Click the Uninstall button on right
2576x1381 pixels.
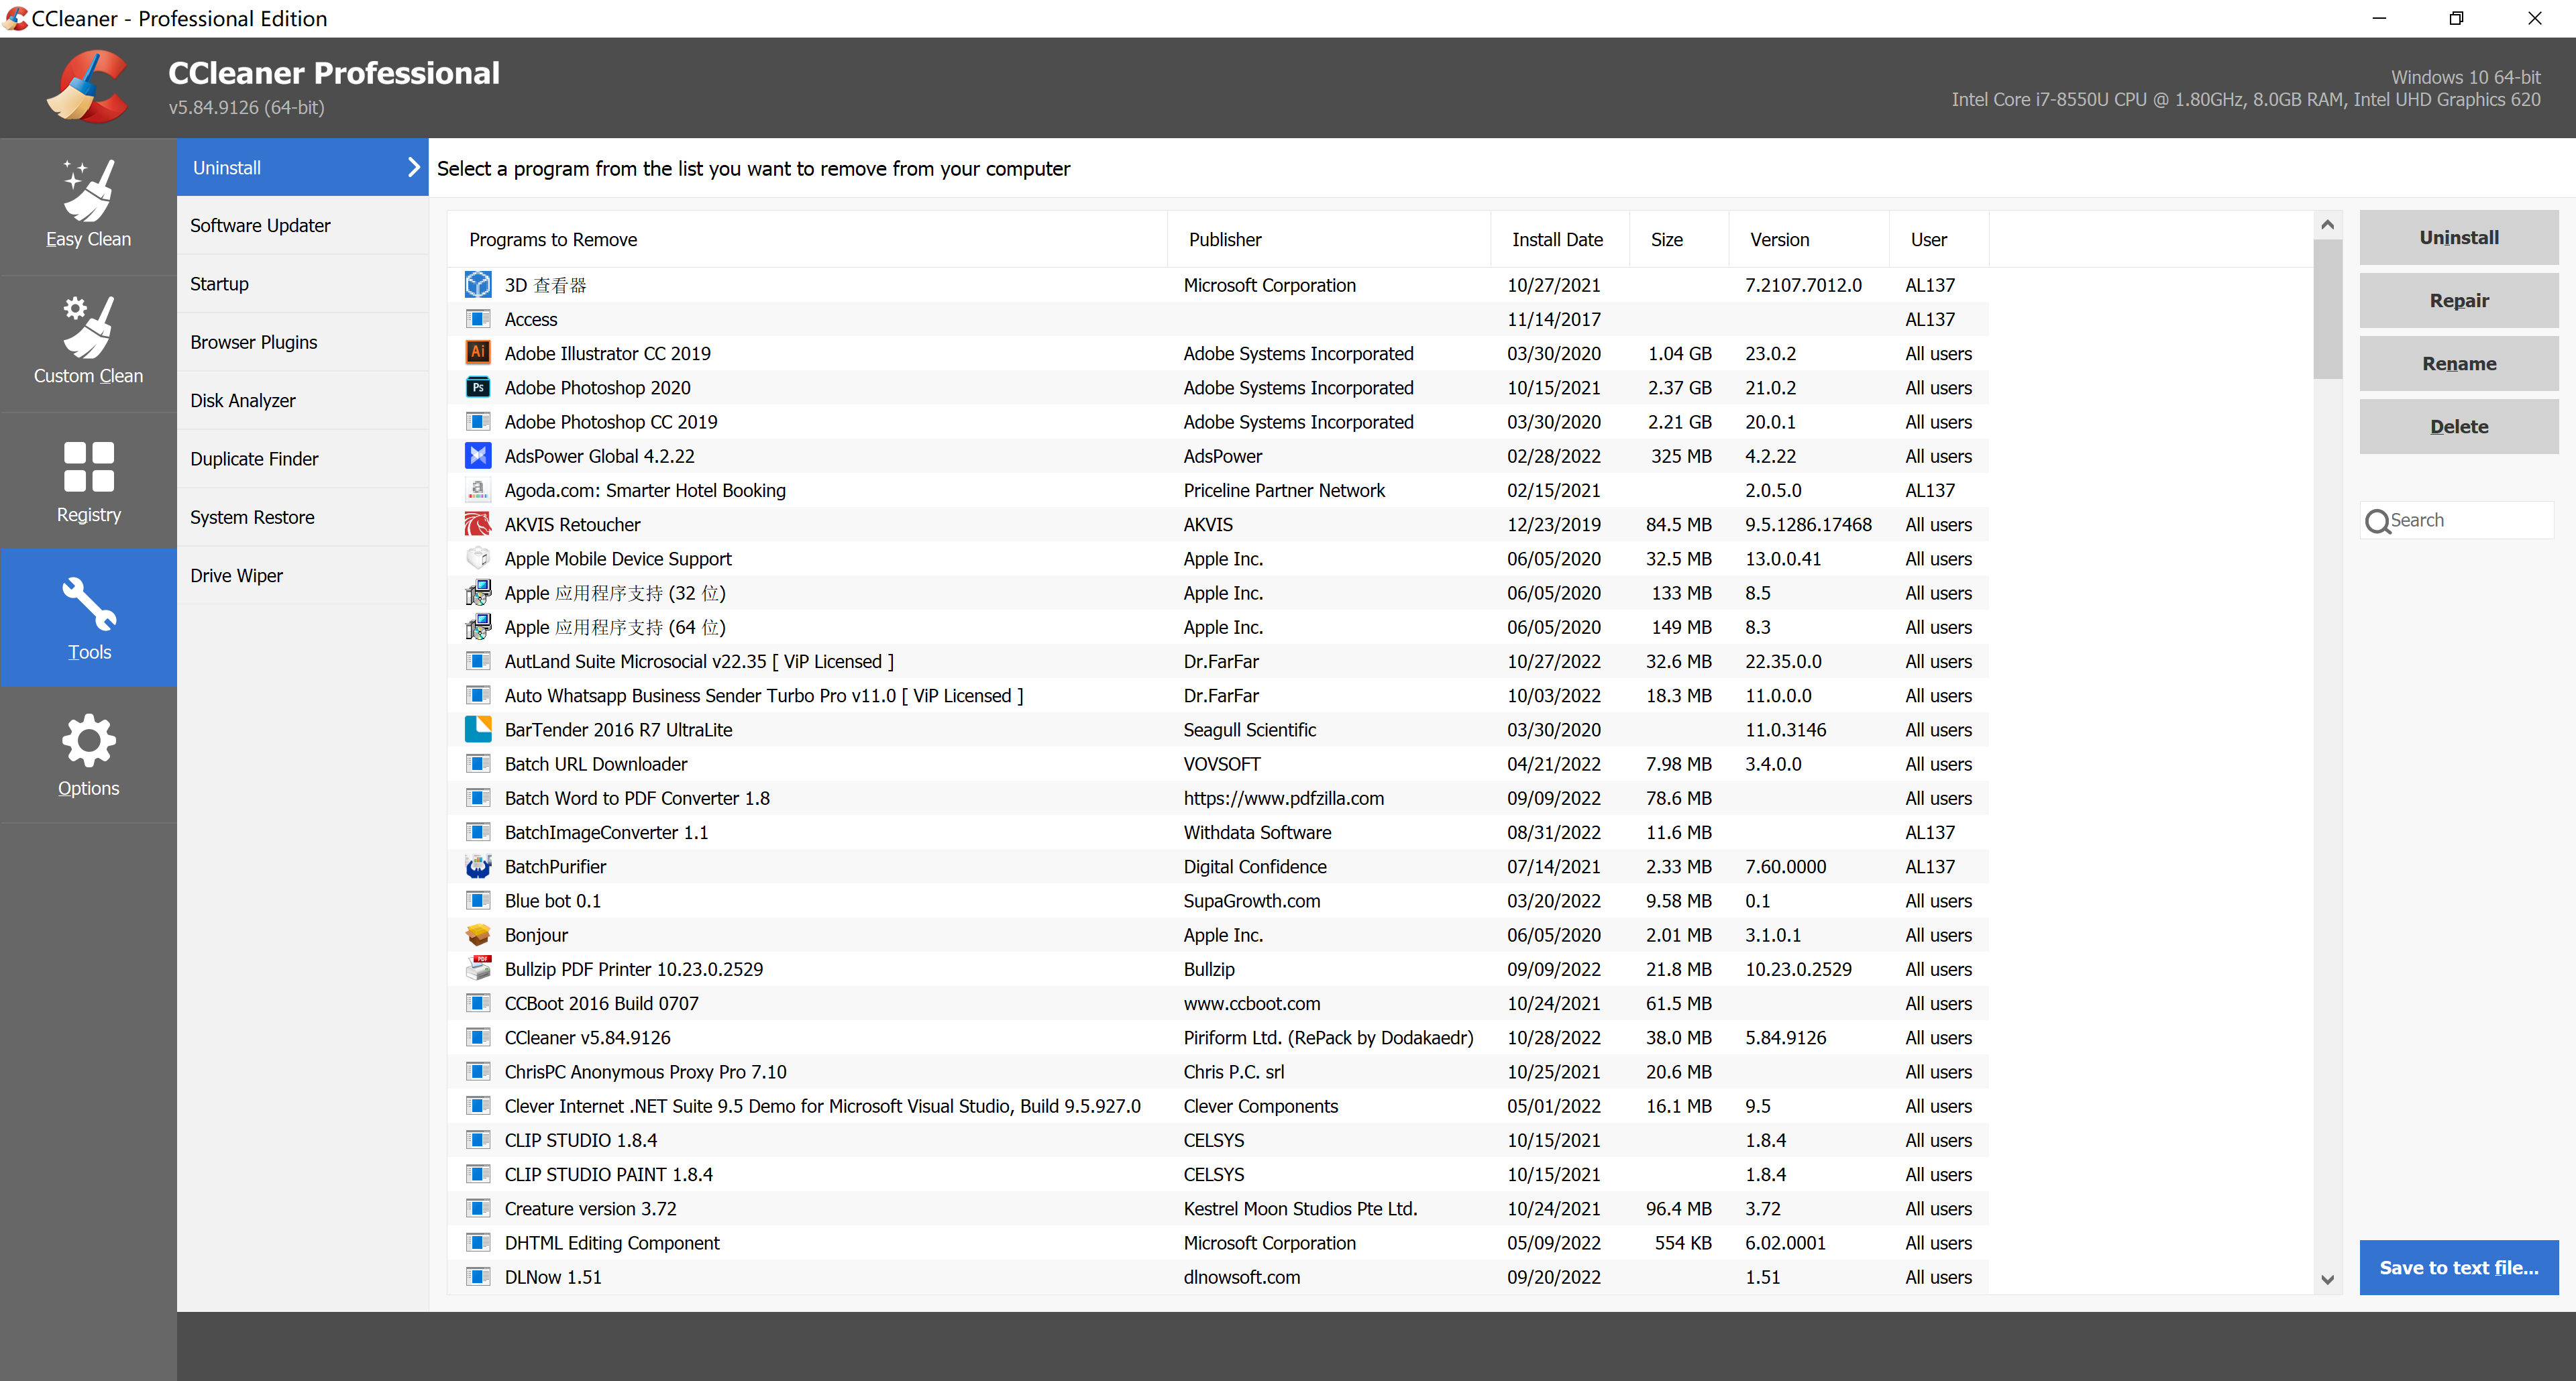(x=2459, y=237)
